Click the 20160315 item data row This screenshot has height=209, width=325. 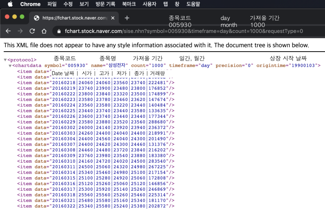(96, 178)
